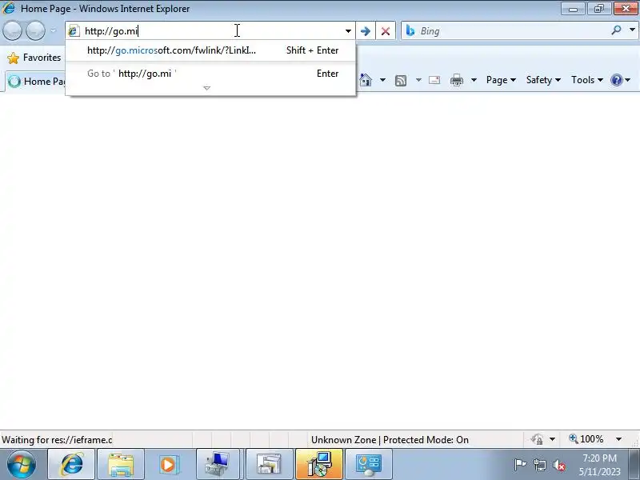Open the Tools menu

pos(586,80)
